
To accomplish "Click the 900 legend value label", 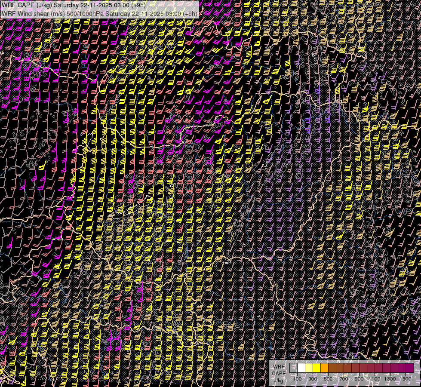I will click(x=359, y=379).
